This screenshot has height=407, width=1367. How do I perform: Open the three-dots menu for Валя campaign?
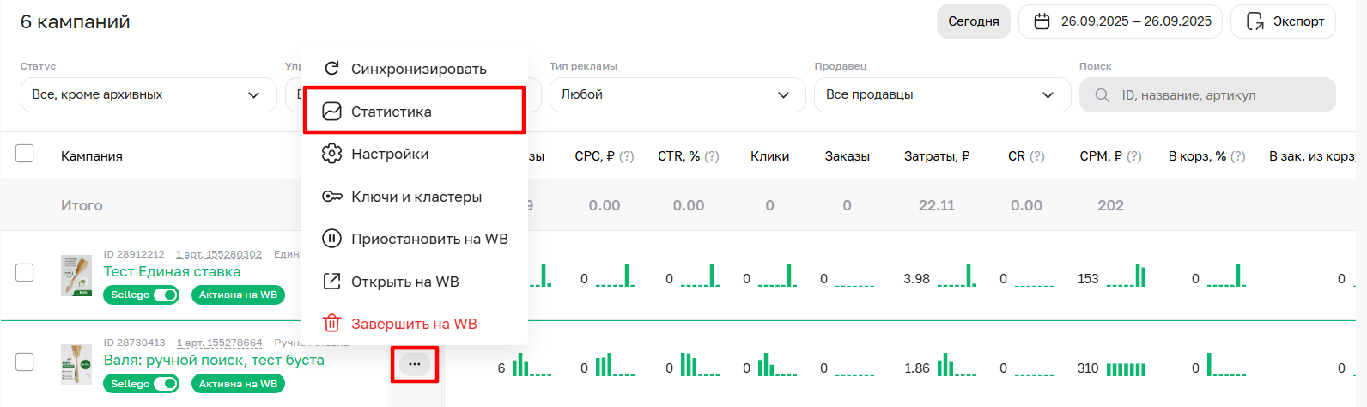click(415, 364)
